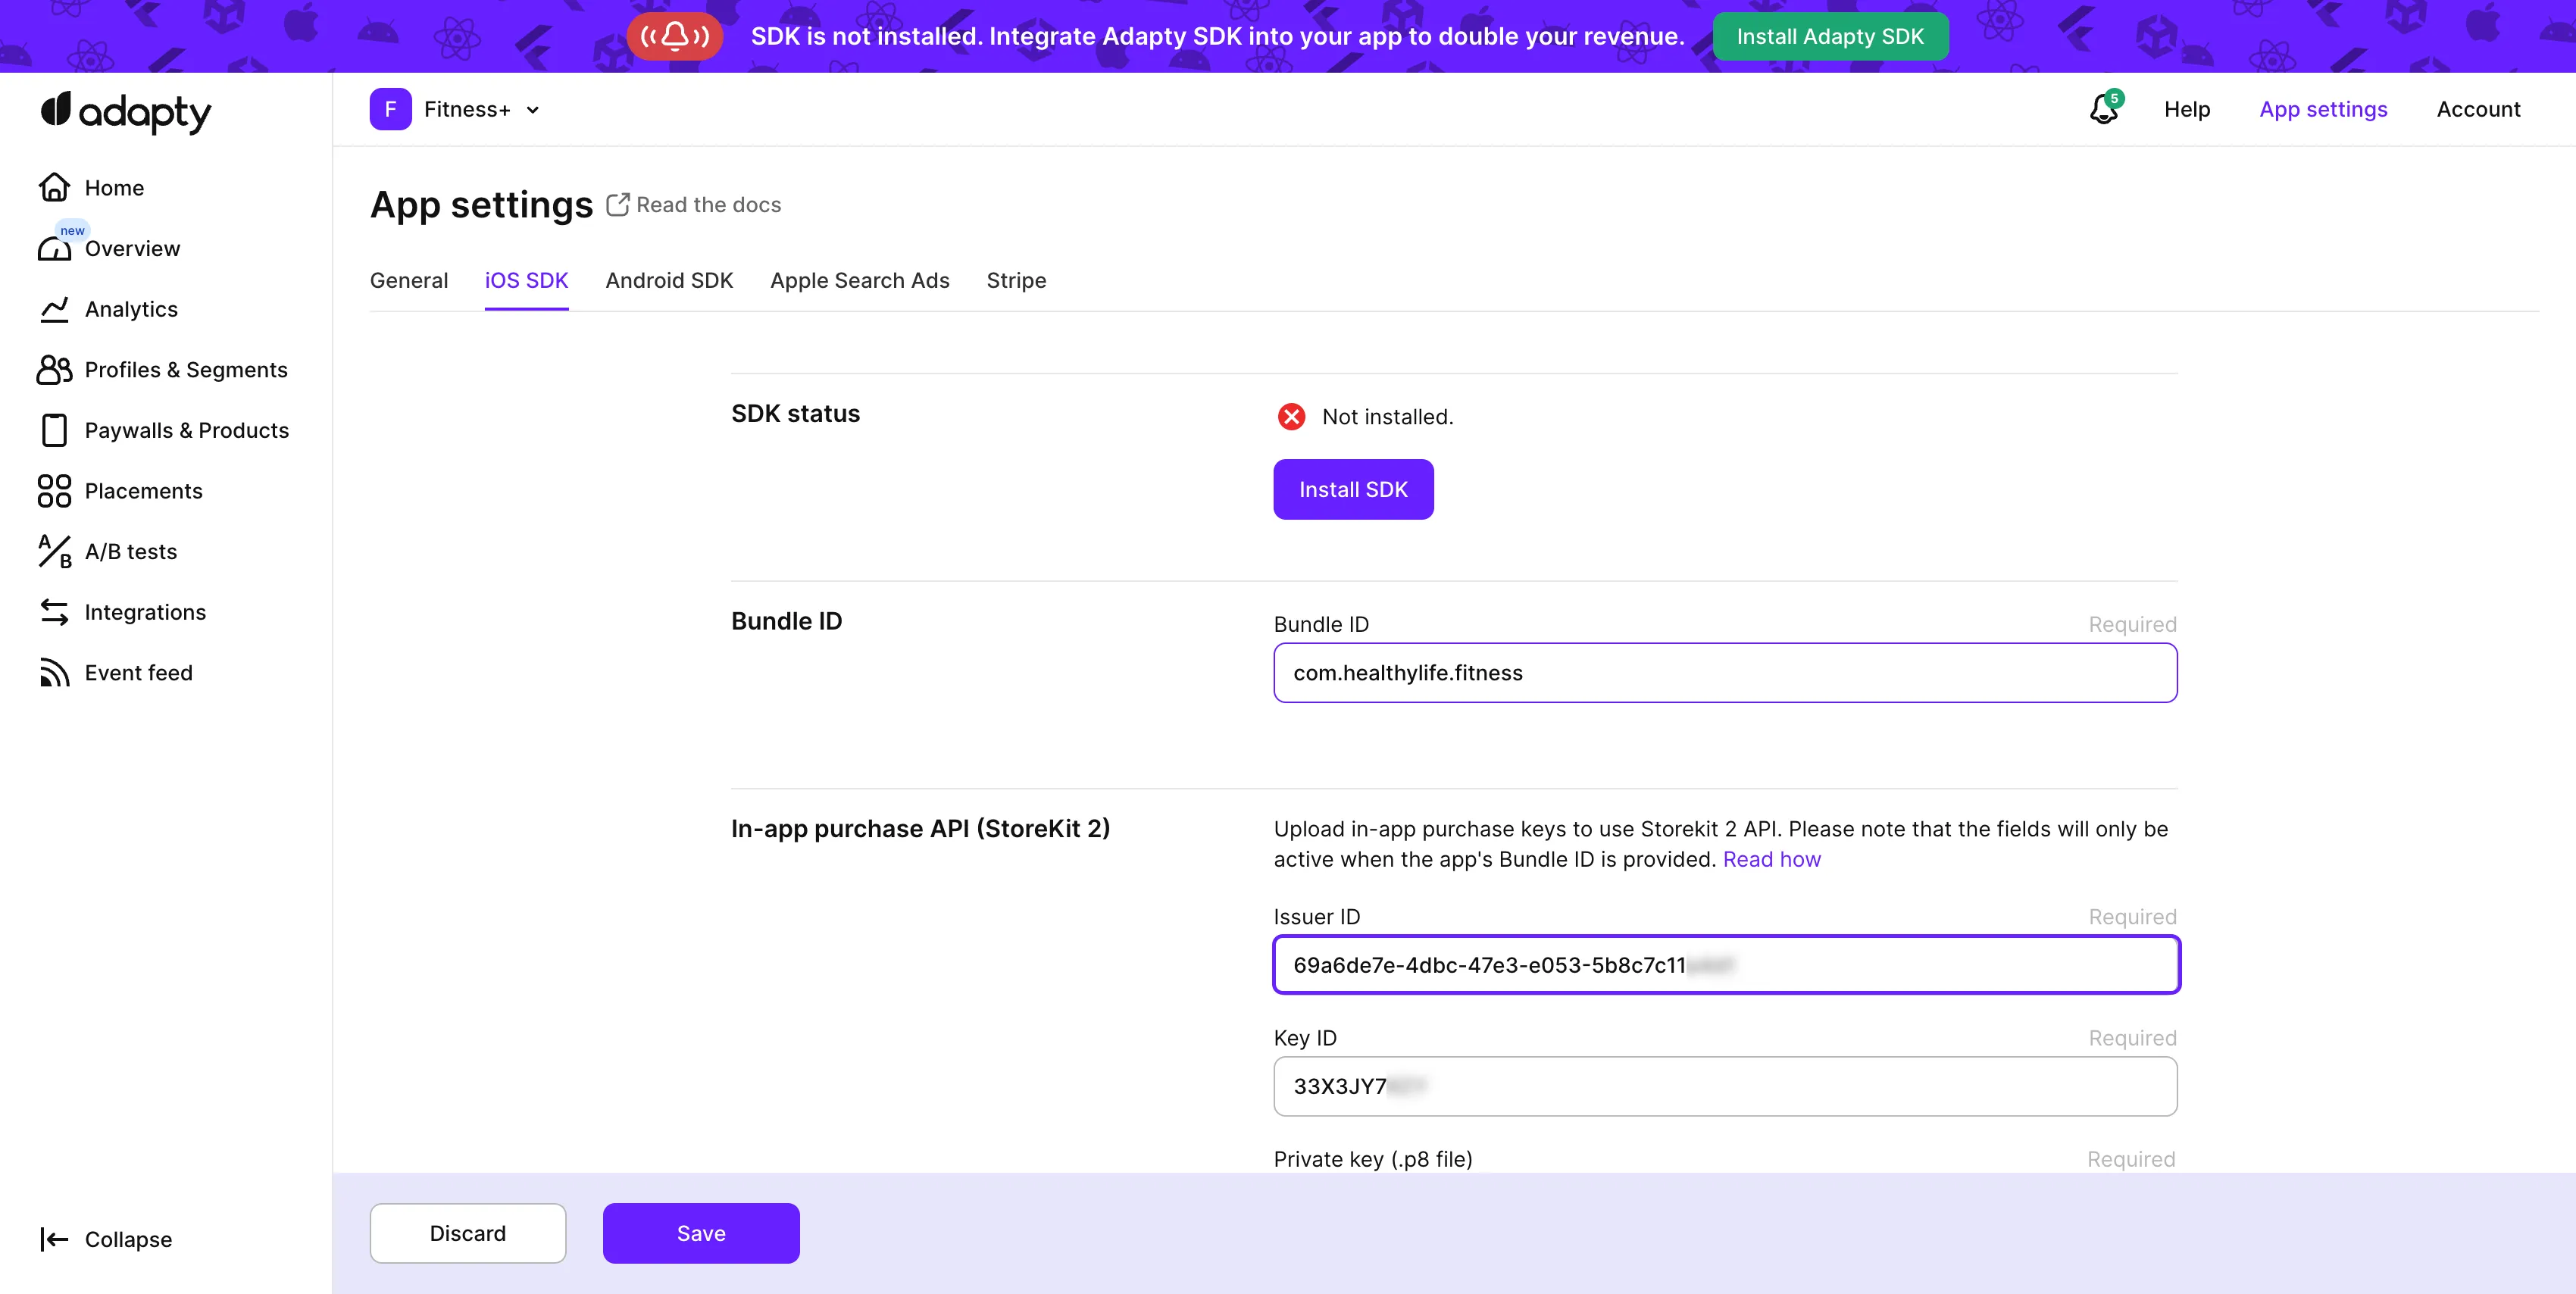Switch to the Android SDK tab
Viewport: 2576px width, 1294px height.
(x=669, y=281)
